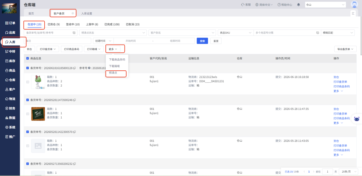Copy the order number 2026052811473500248
362x176 pixels.
(74, 100)
